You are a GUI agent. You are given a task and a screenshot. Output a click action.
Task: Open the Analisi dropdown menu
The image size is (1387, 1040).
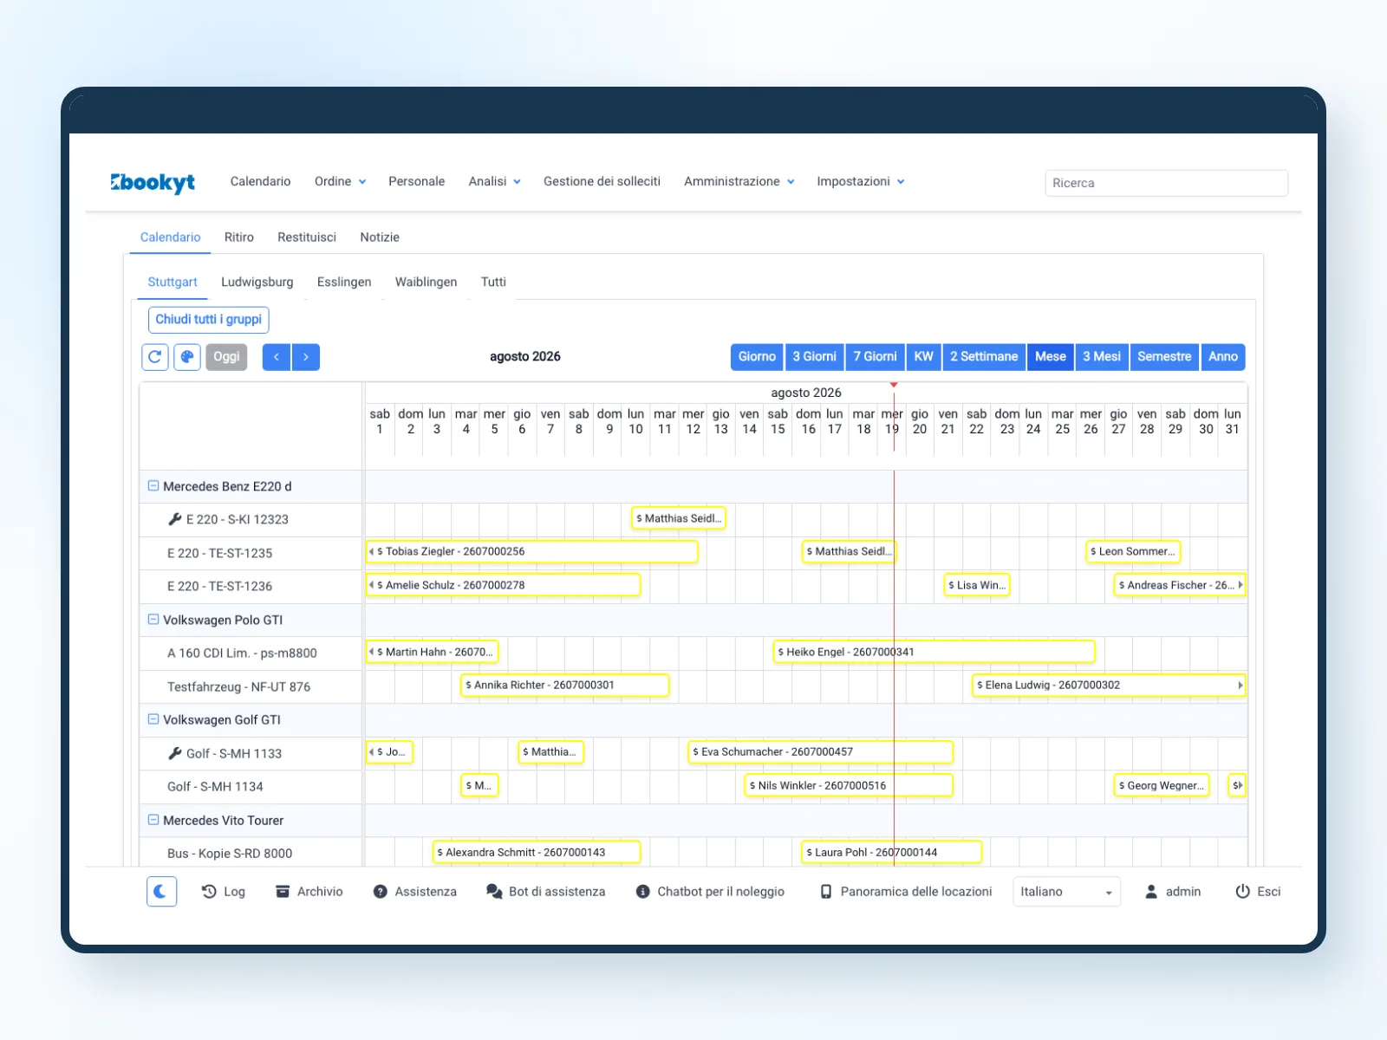coord(494,181)
